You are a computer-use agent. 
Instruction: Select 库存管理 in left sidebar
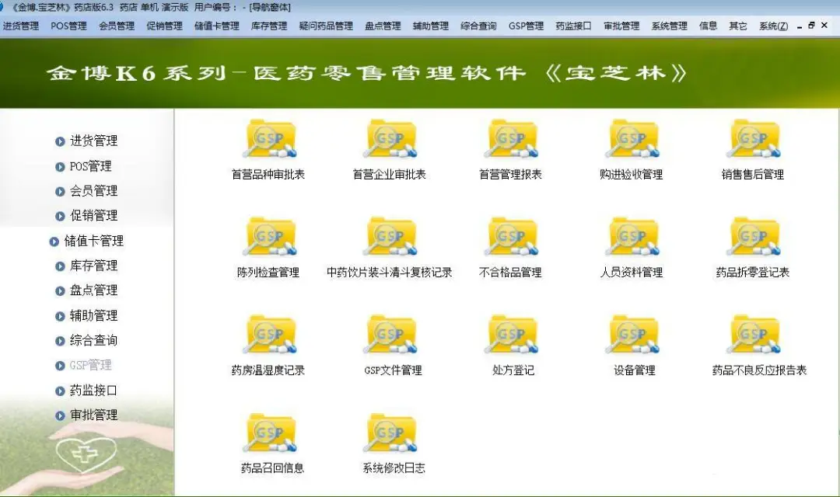(x=96, y=266)
